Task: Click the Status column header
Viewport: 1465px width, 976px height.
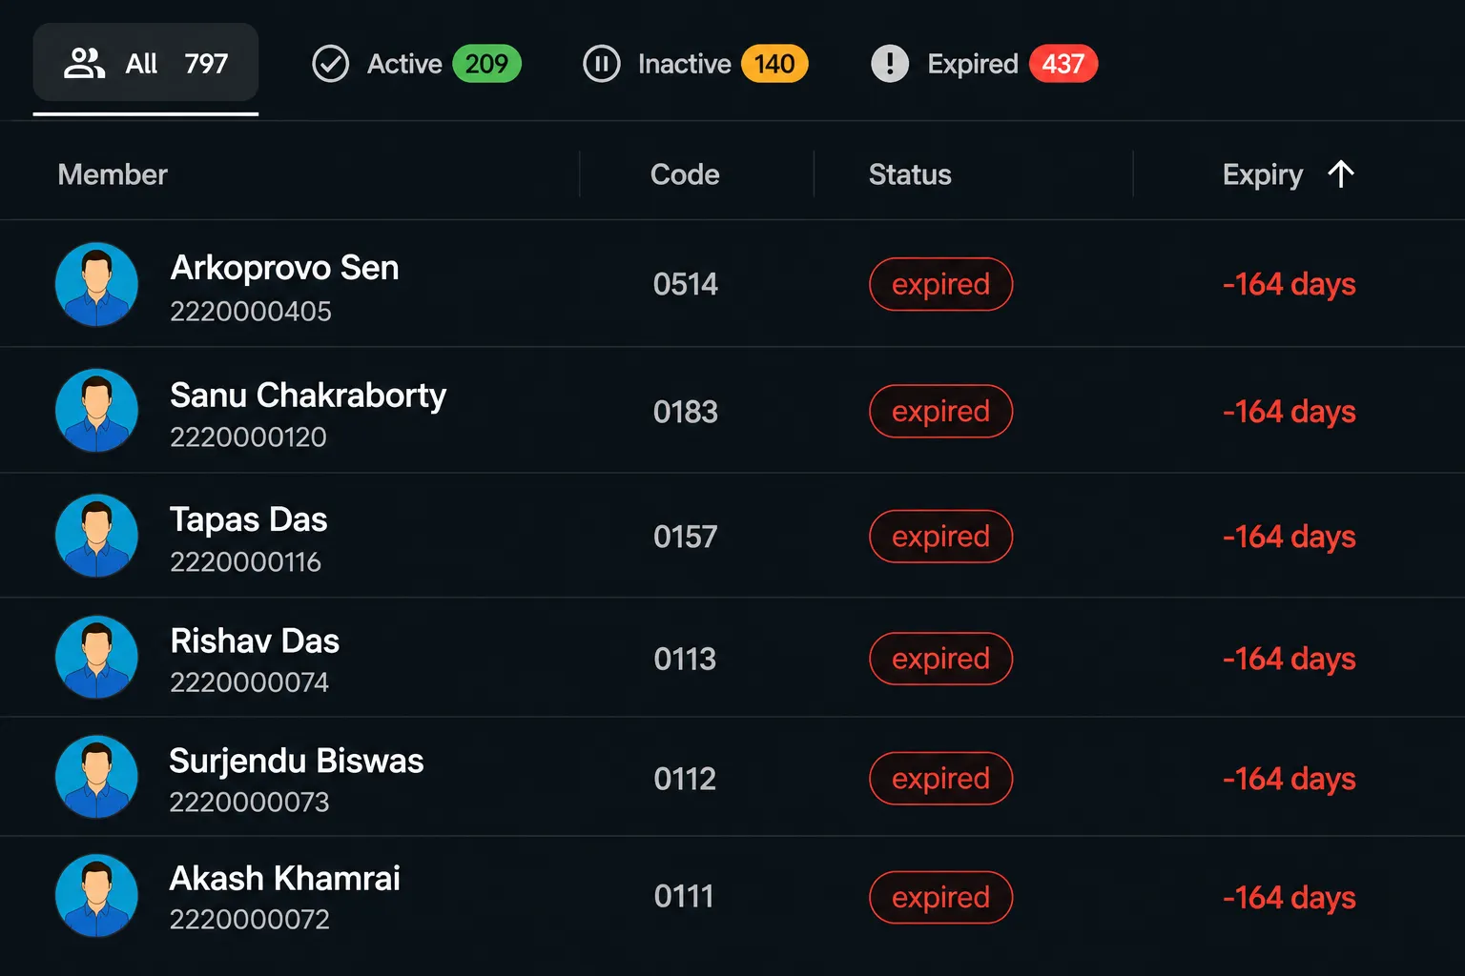Action: 910,174
